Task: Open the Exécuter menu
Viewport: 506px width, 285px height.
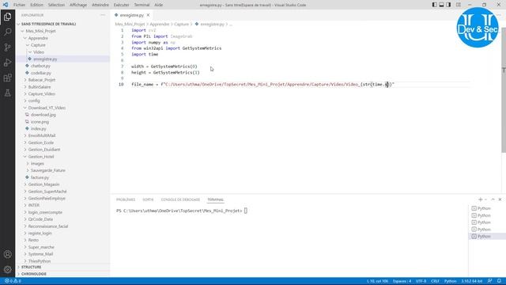Action: point(121,5)
